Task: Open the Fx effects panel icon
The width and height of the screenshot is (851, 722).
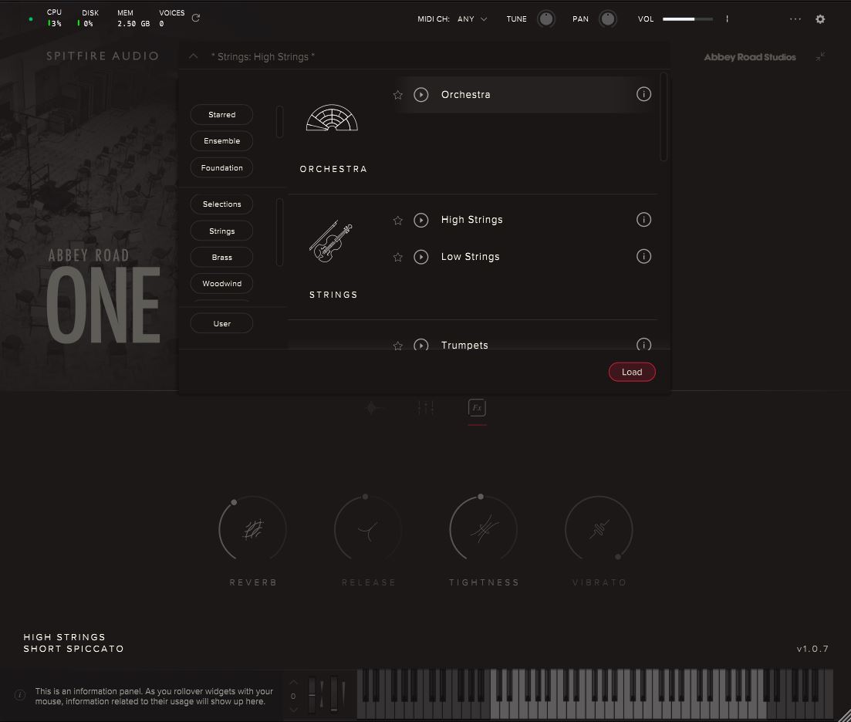Action: coord(476,408)
